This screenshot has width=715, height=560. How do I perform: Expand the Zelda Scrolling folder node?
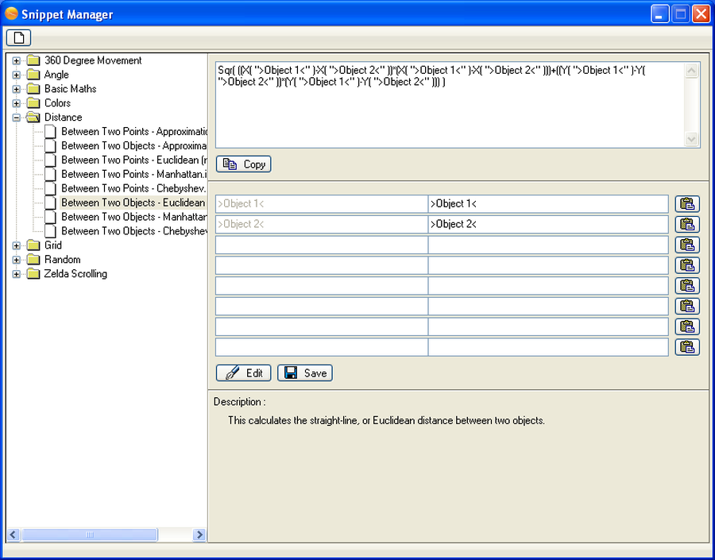pos(17,274)
